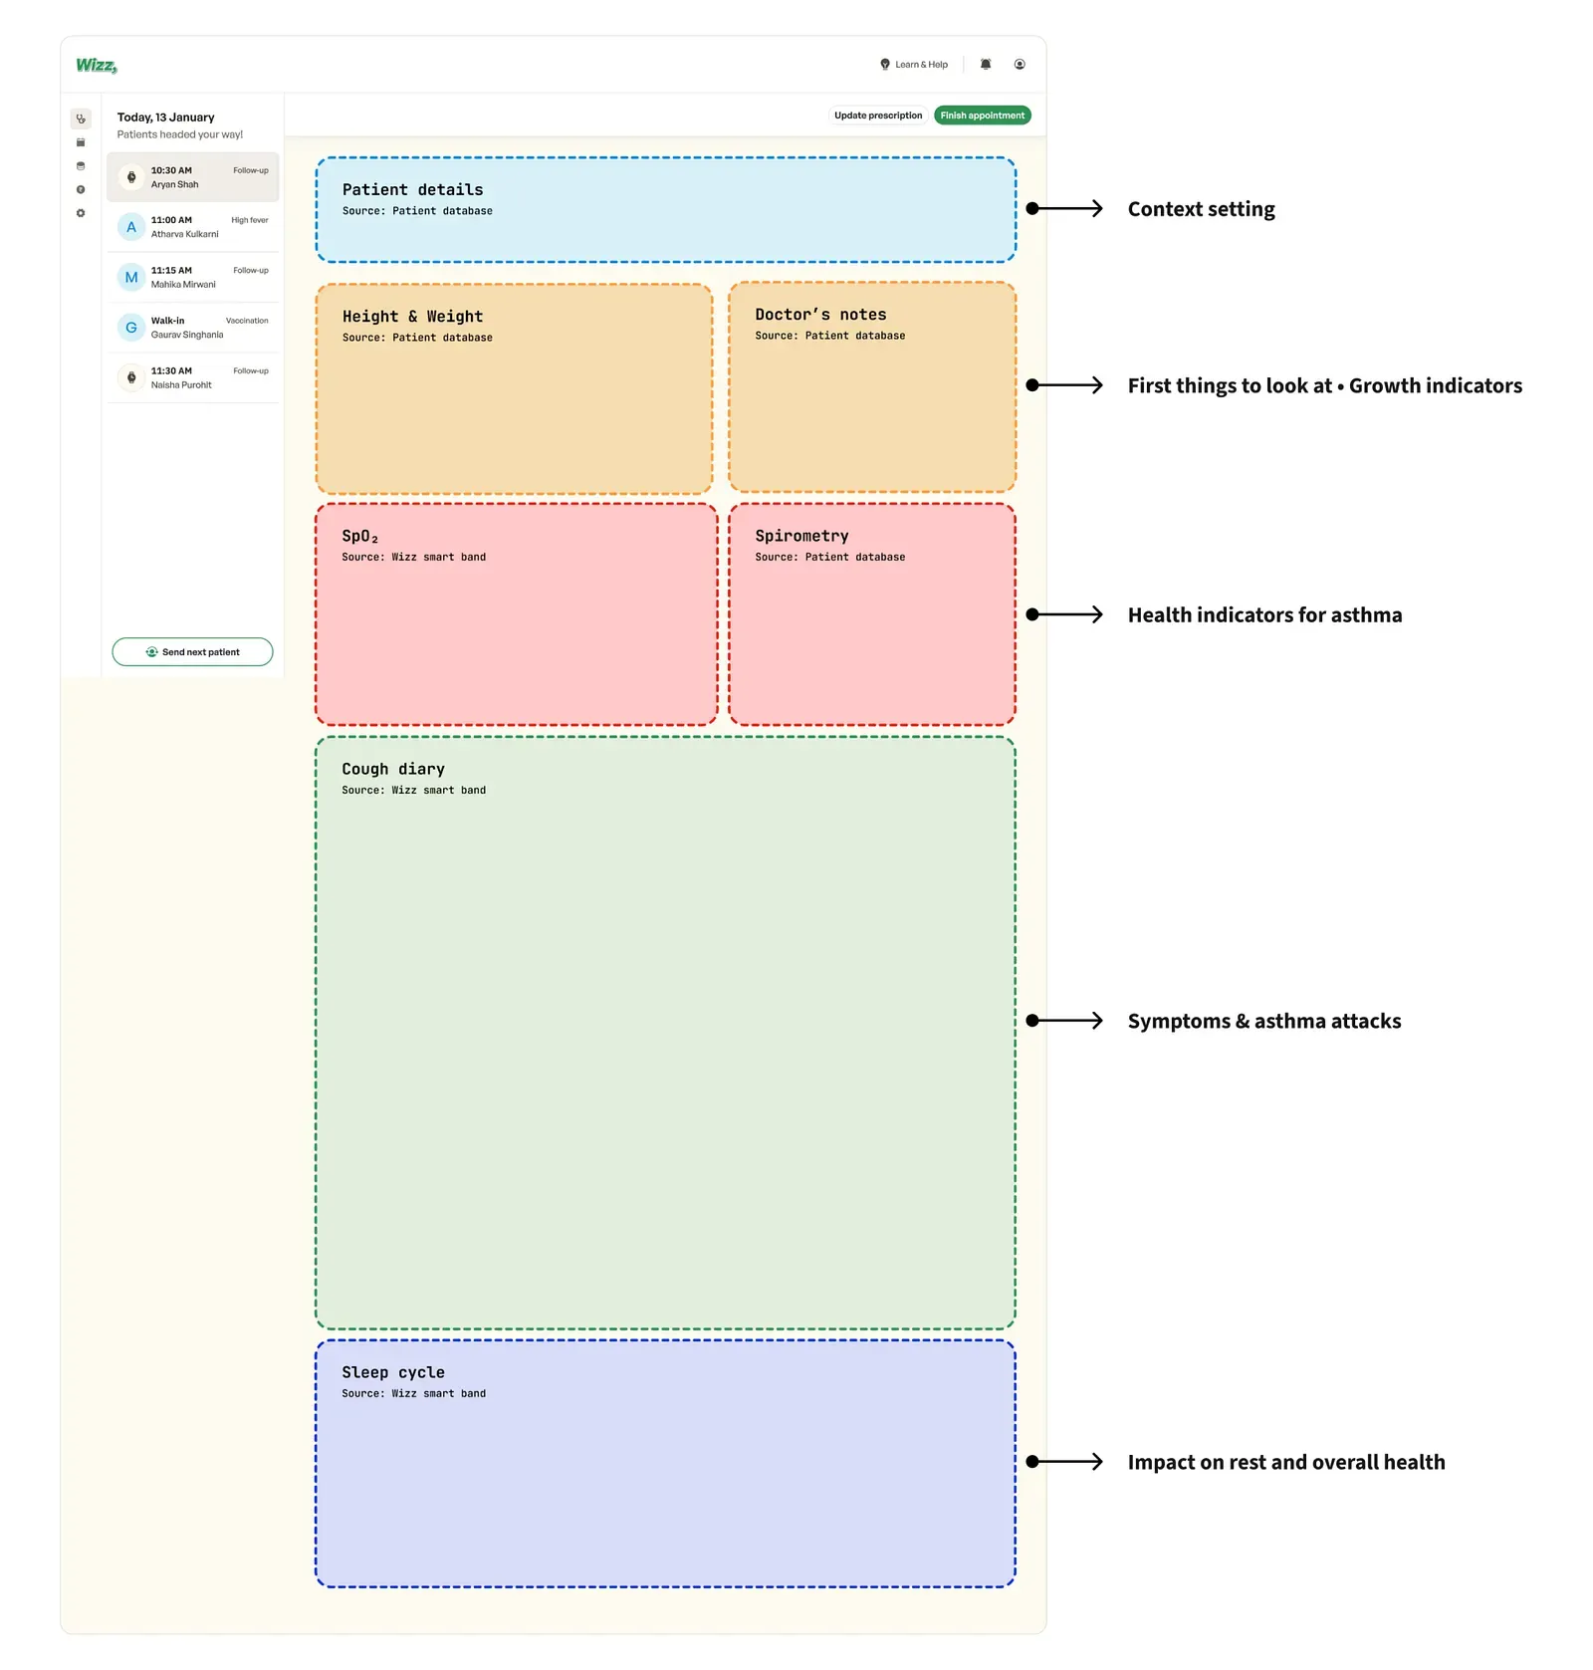Click the Vaccination tag
This screenshot has height=1670, width=1593.
(247, 321)
